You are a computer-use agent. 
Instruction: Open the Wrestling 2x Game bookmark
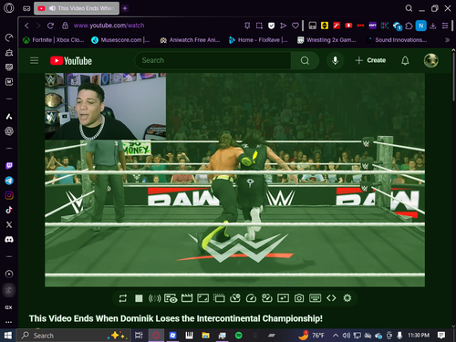click(326, 40)
